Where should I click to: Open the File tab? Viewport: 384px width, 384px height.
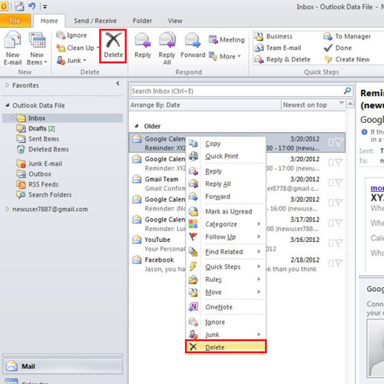click(x=15, y=21)
